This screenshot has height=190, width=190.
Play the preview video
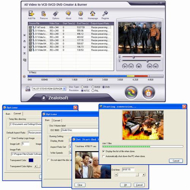click(125, 66)
